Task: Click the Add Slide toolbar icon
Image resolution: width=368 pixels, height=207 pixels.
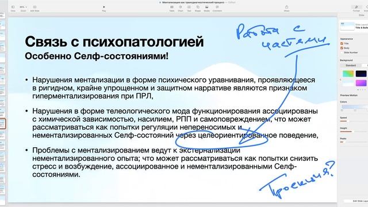Action: pyautogui.click(x=34, y=7)
